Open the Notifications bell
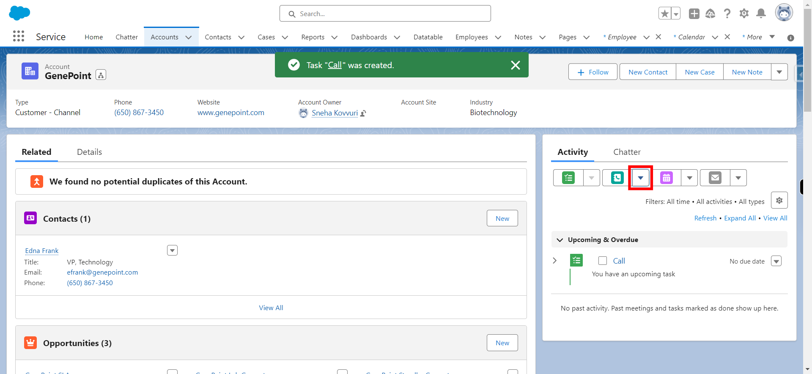Viewport: 812px width, 374px height. coord(761,14)
